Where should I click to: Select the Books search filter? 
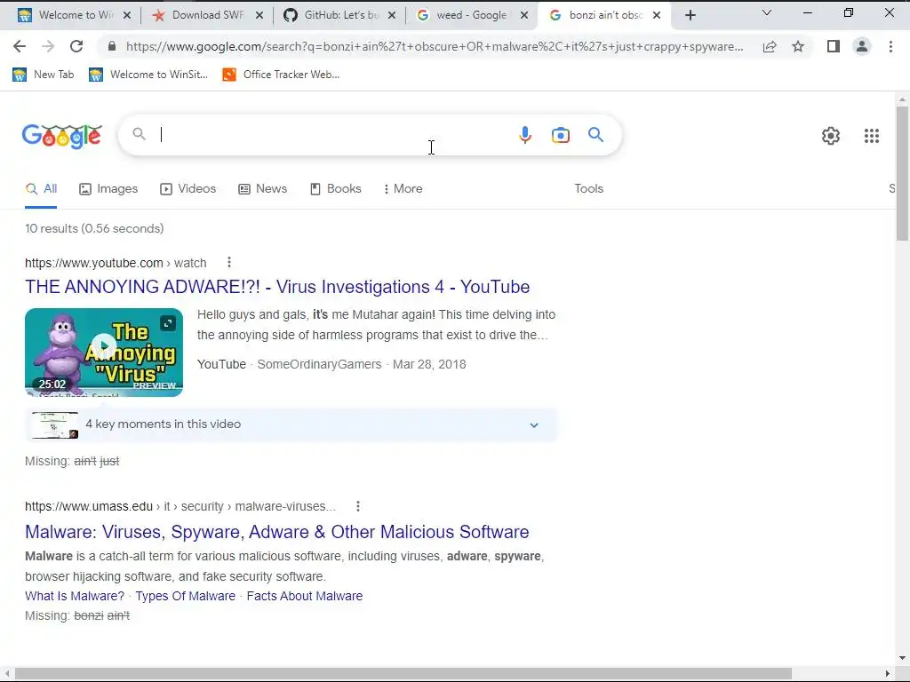click(x=335, y=189)
